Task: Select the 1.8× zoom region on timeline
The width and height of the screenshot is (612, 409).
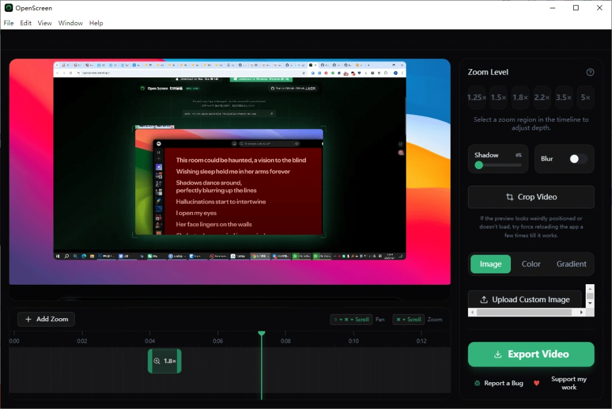Action: click(164, 361)
